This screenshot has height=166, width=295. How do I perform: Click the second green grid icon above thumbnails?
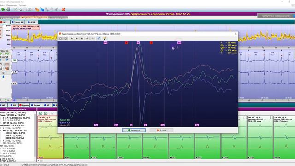[x=46, y=113]
